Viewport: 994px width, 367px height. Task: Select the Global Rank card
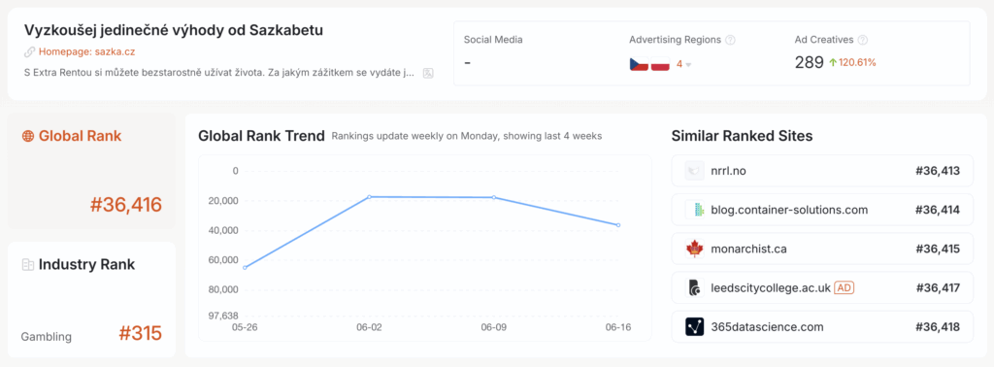tap(91, 171)
